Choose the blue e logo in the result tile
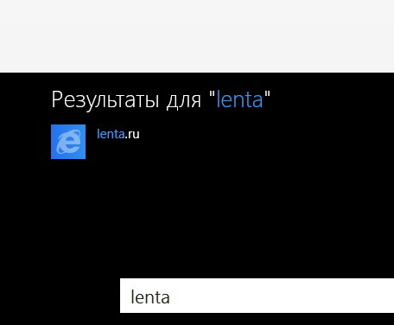 (x=68, y=142)
